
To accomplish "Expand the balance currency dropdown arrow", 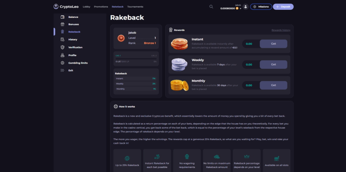I will pyautogui.click(x=241, y=8).
